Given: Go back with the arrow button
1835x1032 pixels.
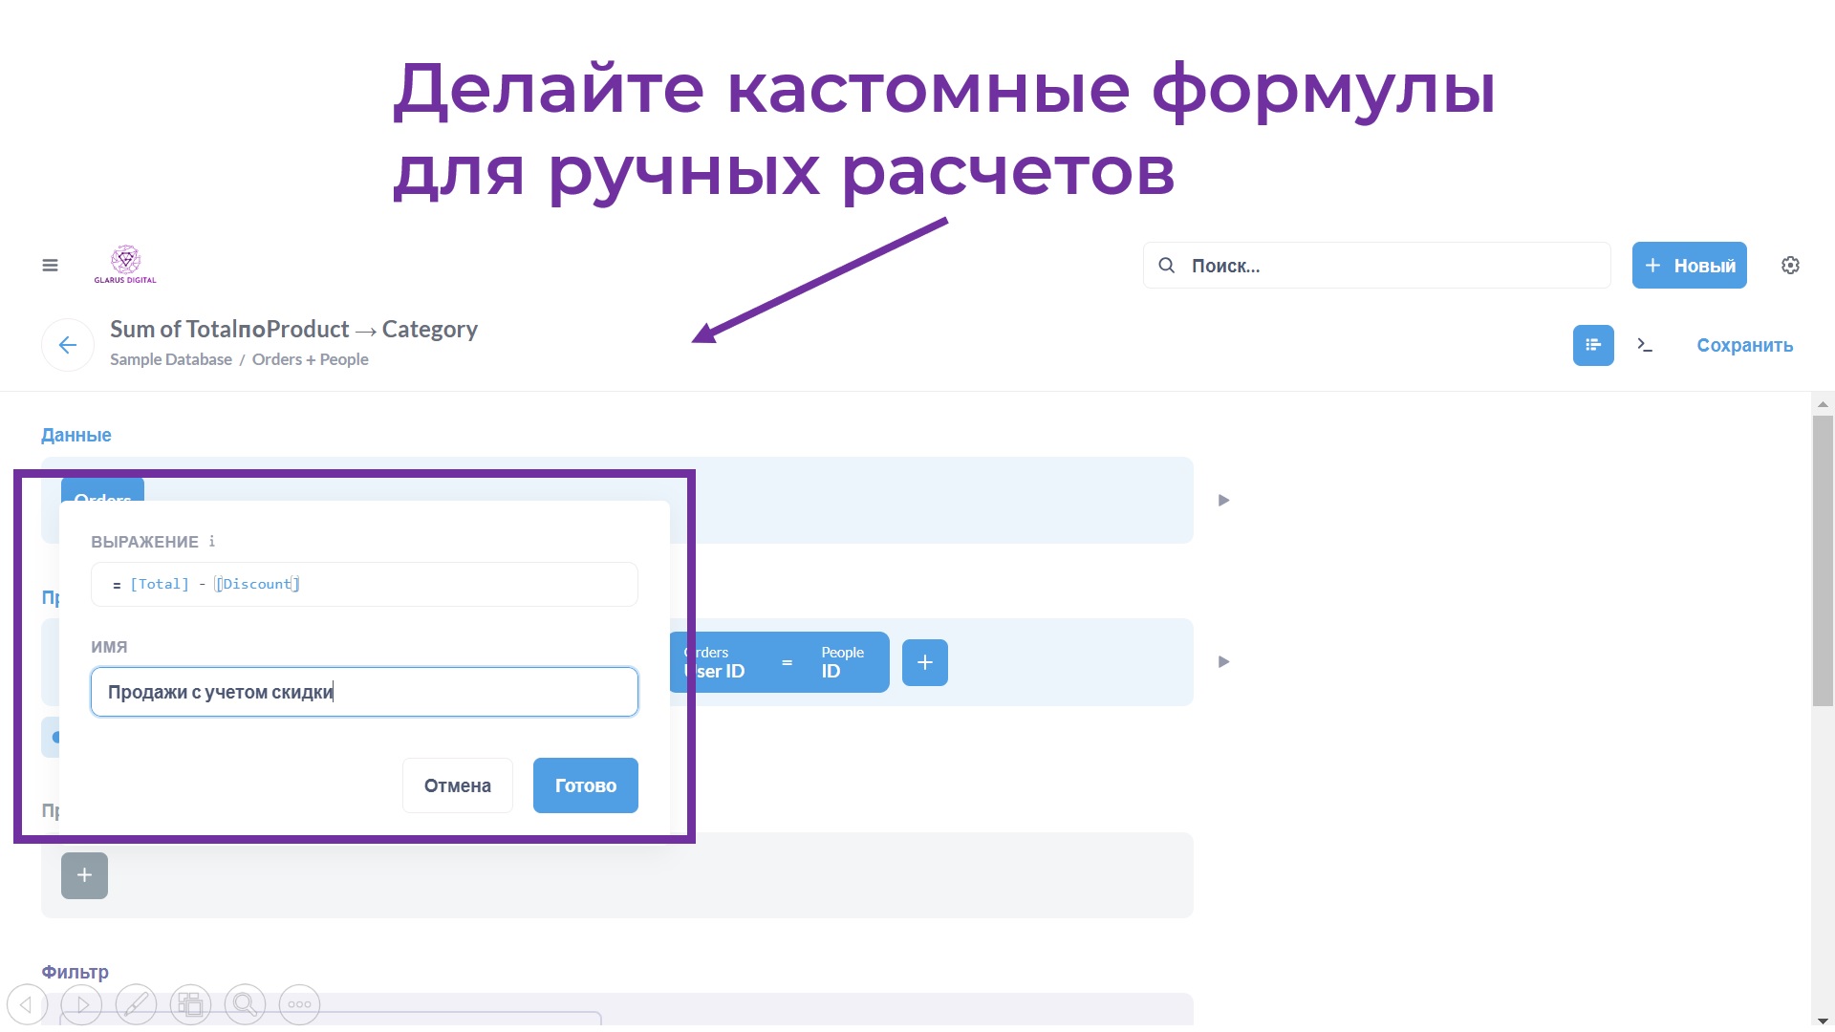Looking at the screenshot, I should [68, 345].
